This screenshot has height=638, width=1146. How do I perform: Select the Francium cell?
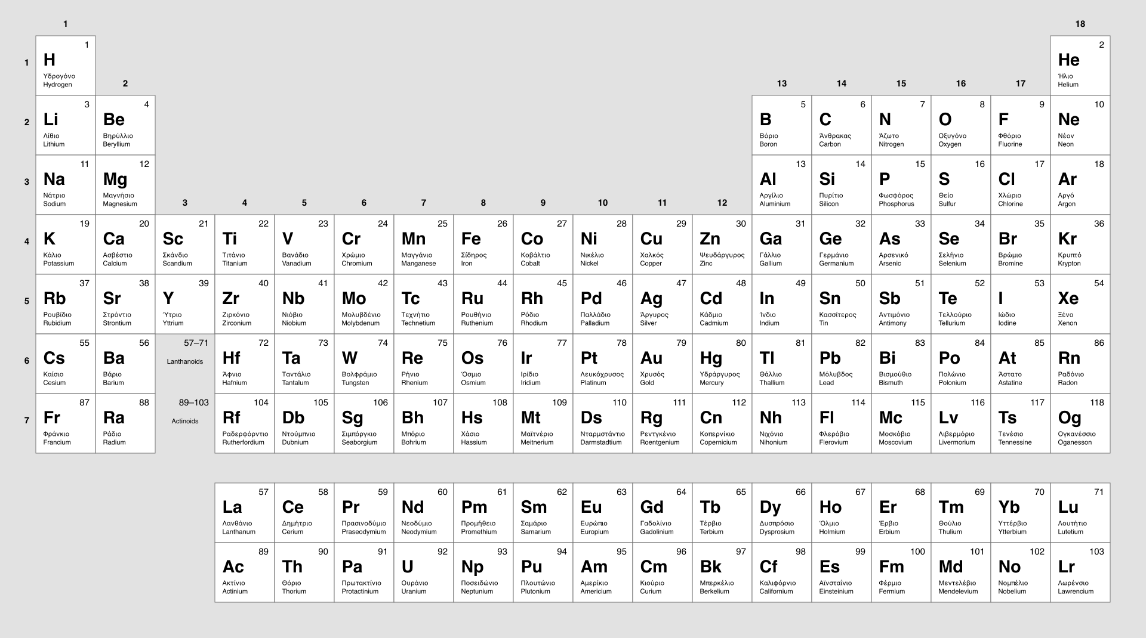66,423
